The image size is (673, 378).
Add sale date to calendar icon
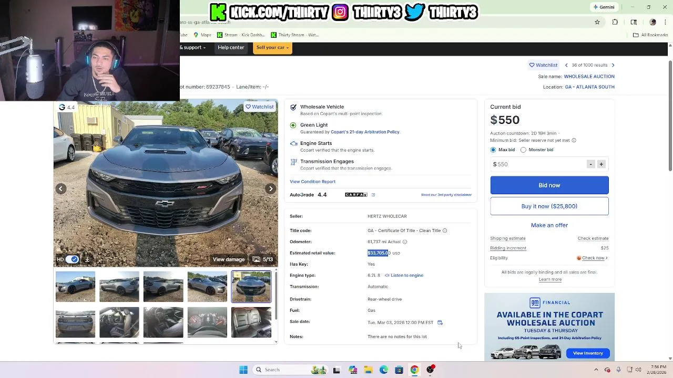(x=440, y=323)
